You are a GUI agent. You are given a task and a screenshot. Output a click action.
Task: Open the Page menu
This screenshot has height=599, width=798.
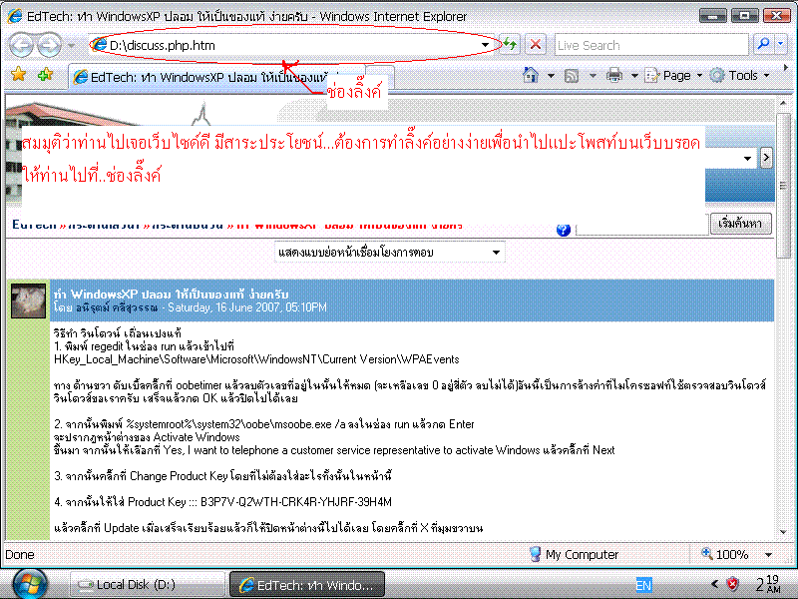click(x=673, y=76)
